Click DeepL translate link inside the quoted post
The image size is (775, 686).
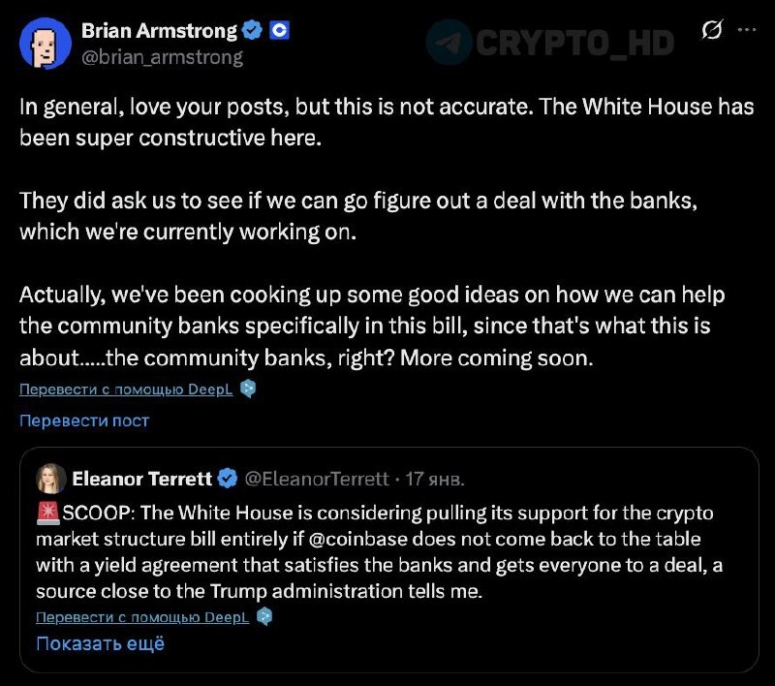tap(142, 617)
